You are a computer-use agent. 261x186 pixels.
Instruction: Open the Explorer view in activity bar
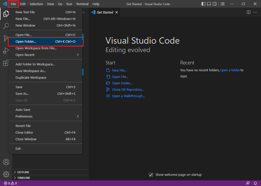[x=6, y=14]
